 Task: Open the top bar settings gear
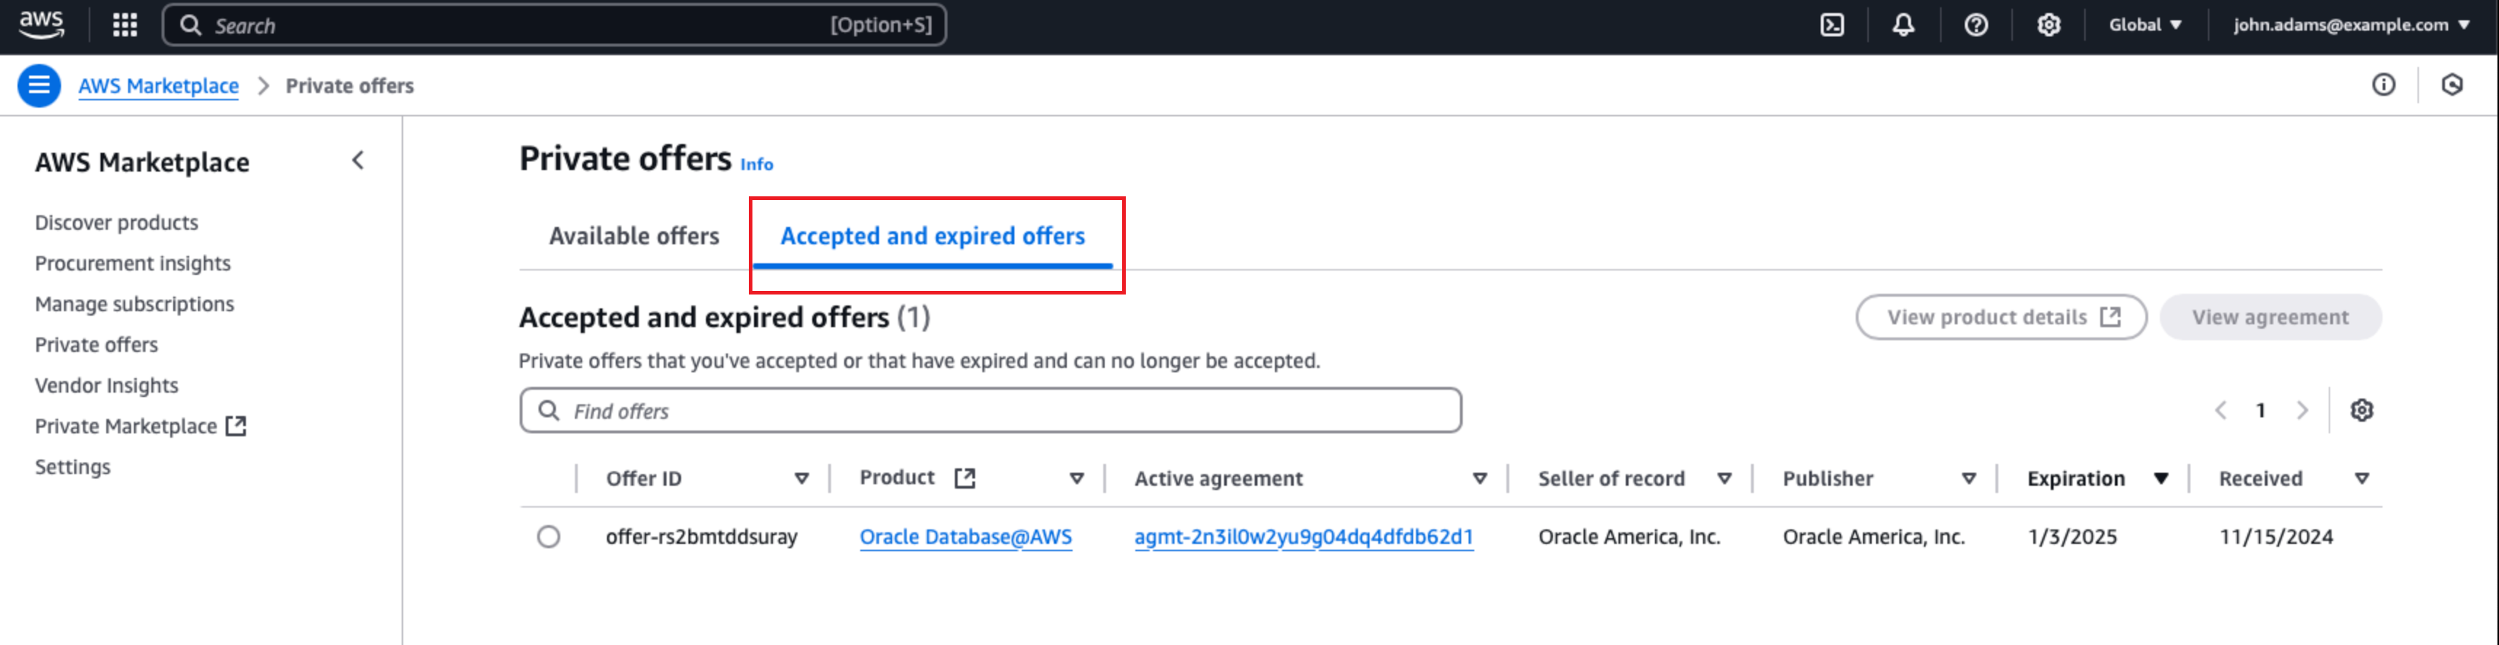(x=2048, y=25)
